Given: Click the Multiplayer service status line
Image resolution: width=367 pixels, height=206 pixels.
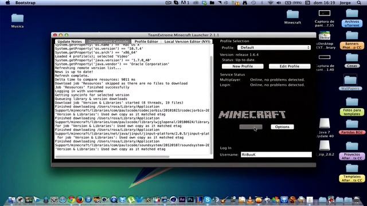Looking at the screenshot, I should tap(262, 80).
